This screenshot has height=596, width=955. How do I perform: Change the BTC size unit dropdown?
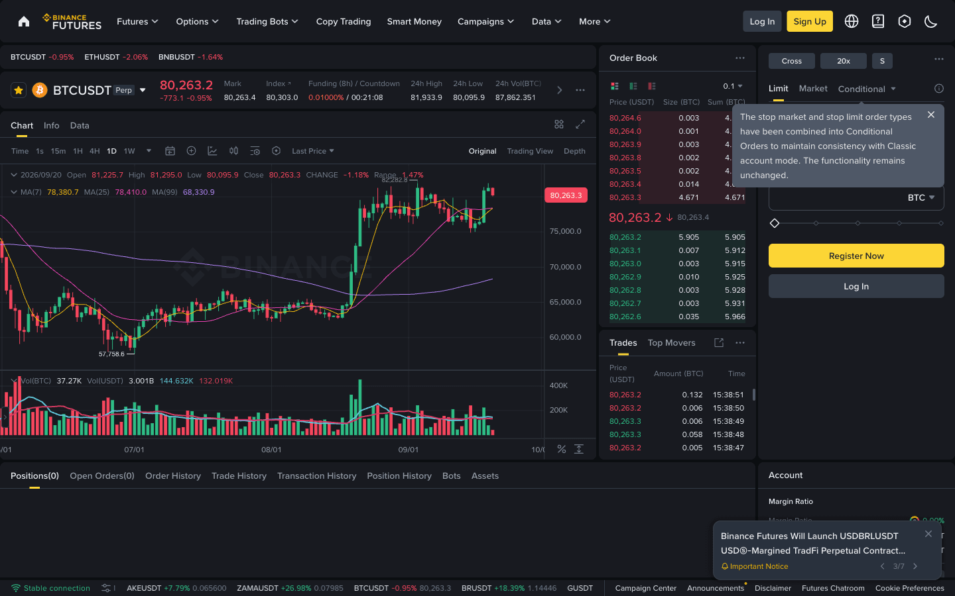click(921, 197)
